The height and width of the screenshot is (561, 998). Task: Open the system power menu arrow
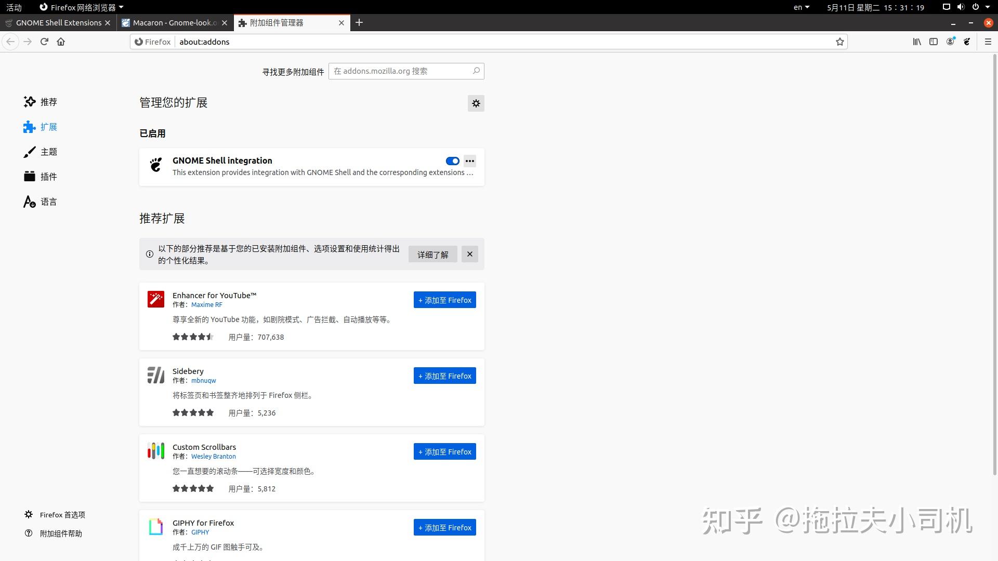tap(988, 7)
